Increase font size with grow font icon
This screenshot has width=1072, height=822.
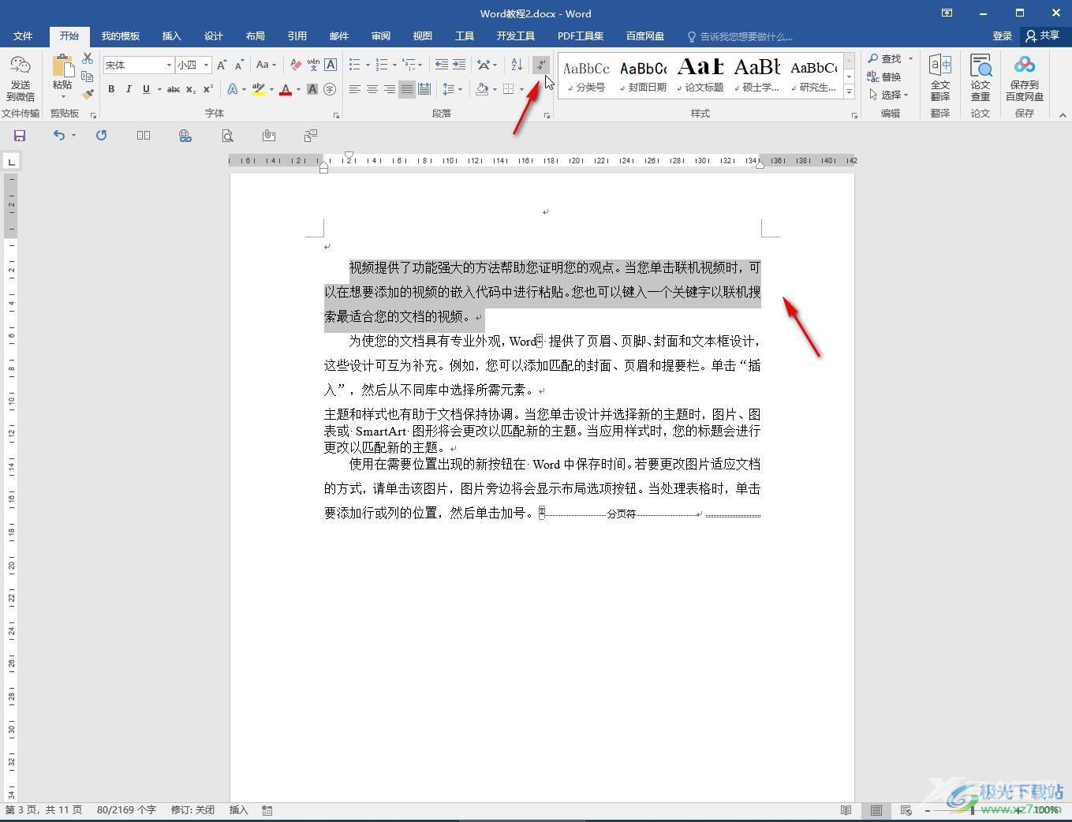point(222,65)
